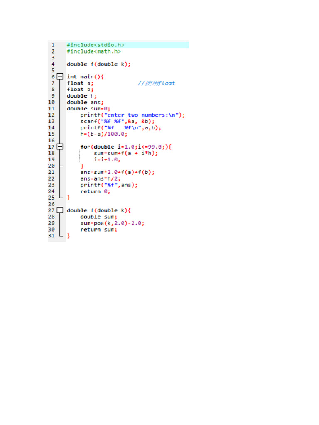Collapse the main function fold marker
The image size is (319, 425).
60,77
